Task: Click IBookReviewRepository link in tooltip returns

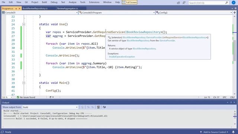Action: coord(144,49)
